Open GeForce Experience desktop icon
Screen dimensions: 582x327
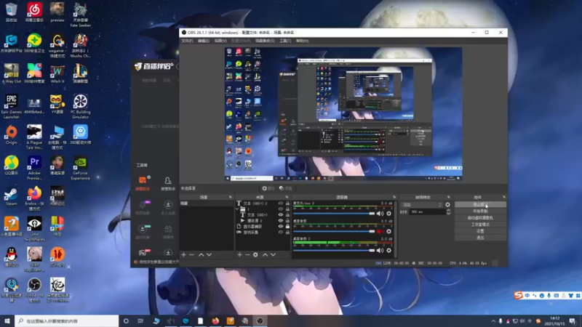pos(80,168)
